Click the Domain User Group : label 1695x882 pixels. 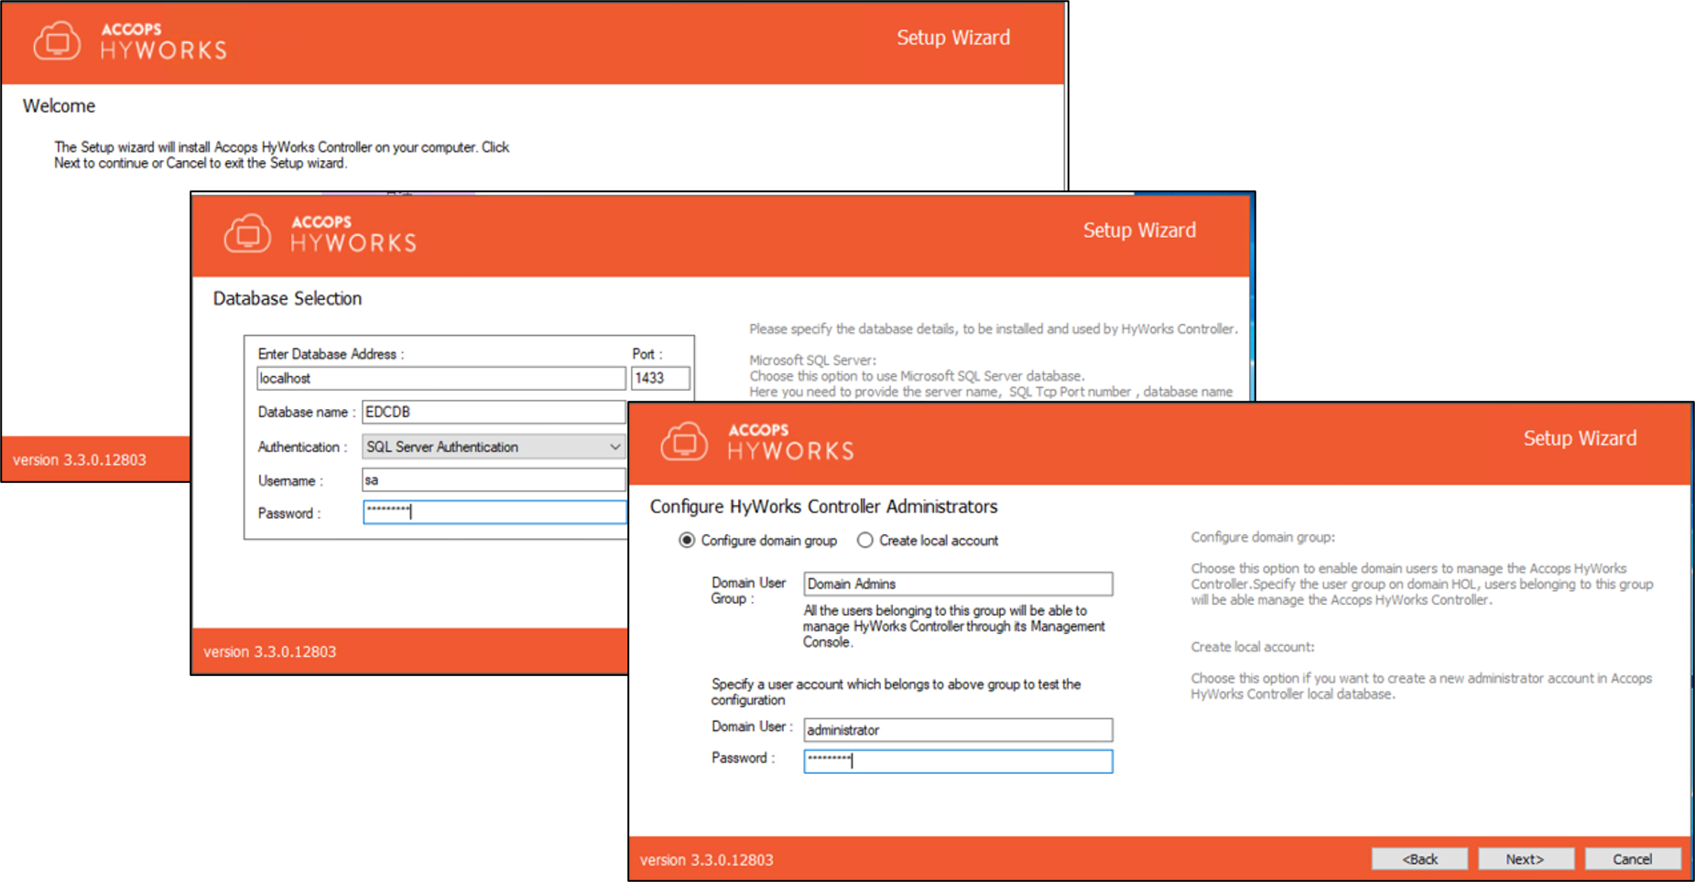[749, 590]
